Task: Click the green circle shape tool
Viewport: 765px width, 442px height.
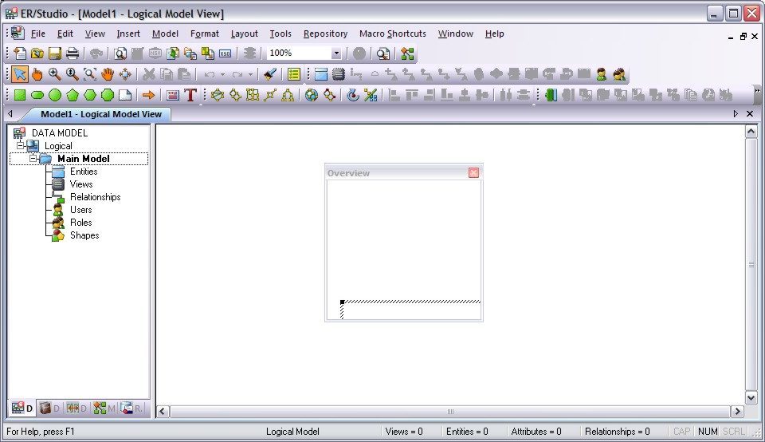Action: (55, 95)
